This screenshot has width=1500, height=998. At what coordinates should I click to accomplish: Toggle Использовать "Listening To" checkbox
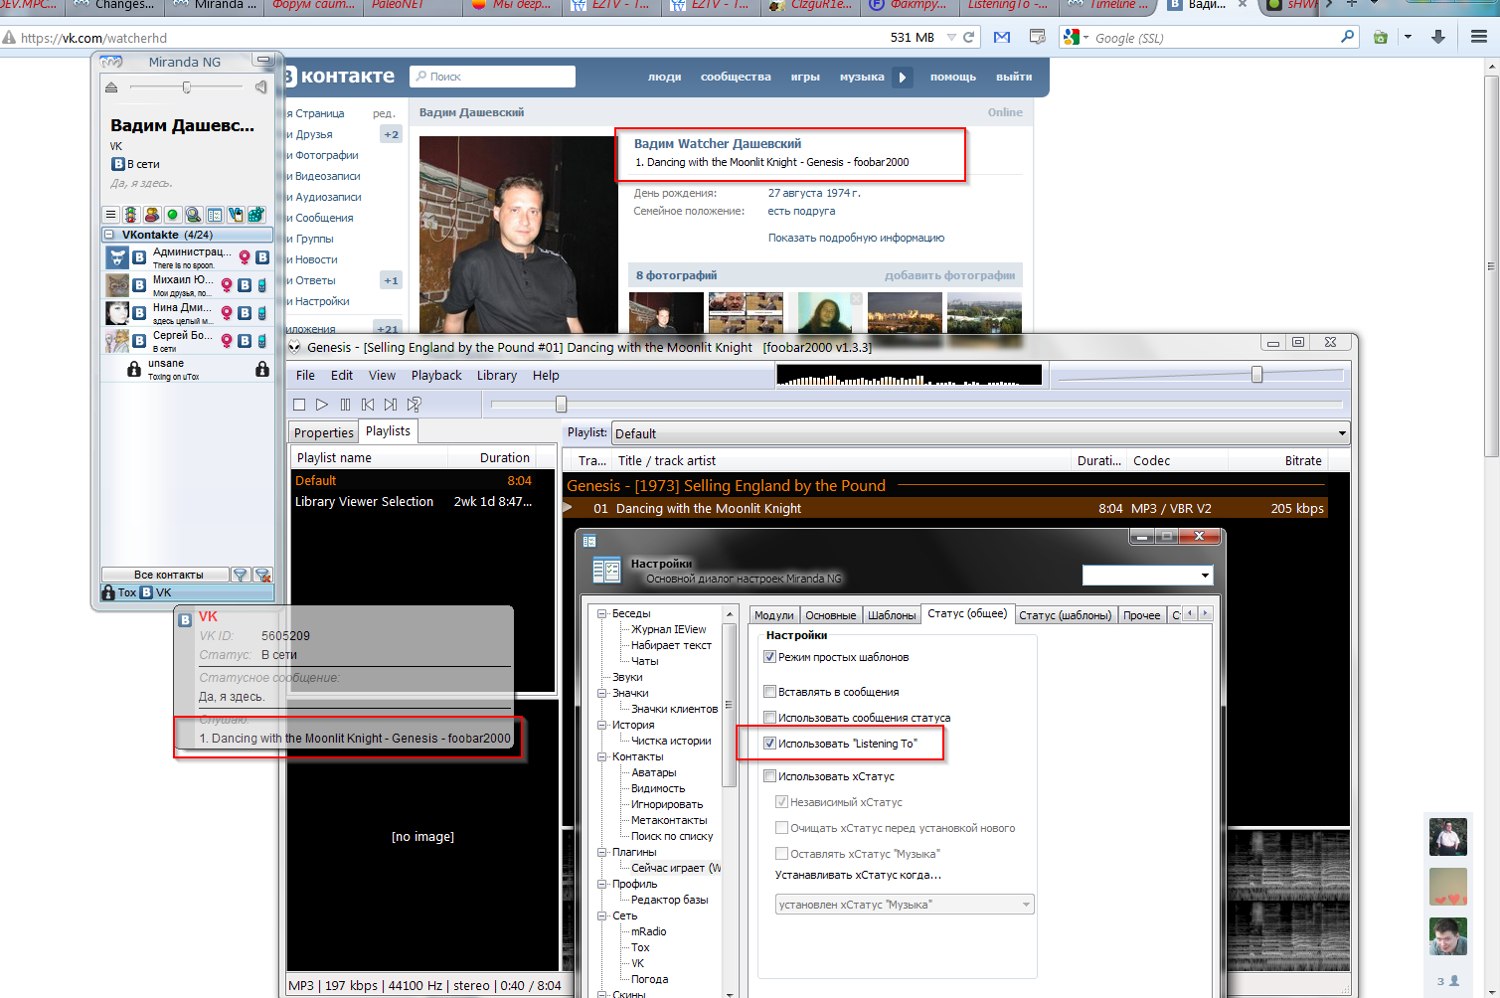coord(769,744)
